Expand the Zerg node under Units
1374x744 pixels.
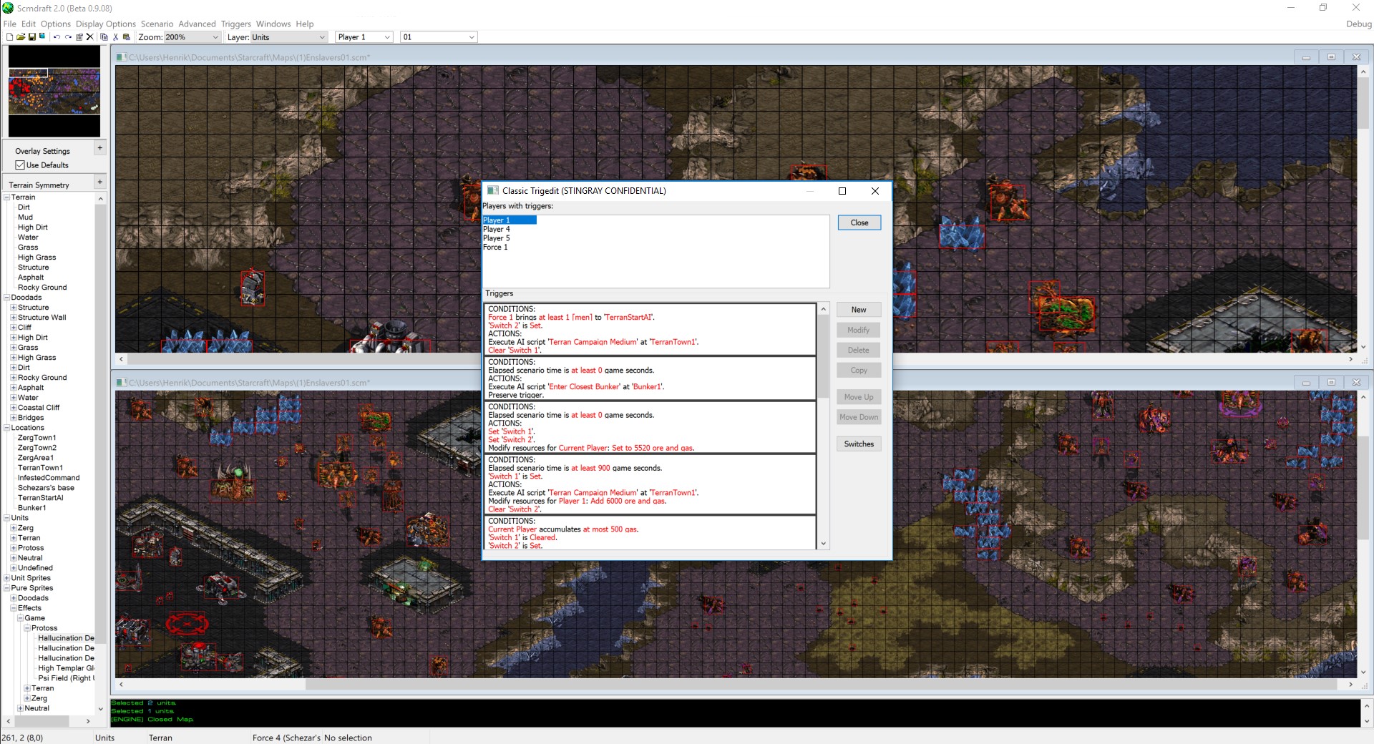point(14,528)
